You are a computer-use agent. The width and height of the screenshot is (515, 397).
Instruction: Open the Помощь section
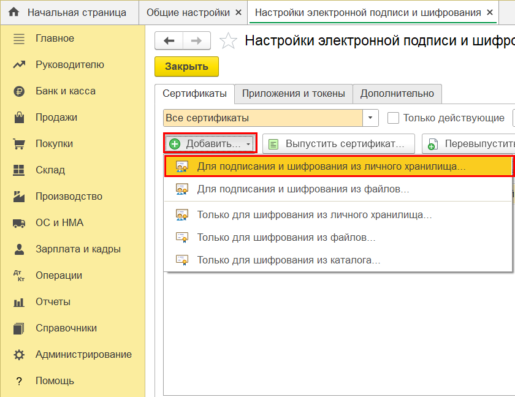coord(72,381)
